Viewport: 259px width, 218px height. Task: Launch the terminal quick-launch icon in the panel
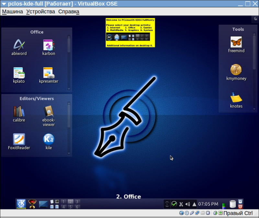57,202
